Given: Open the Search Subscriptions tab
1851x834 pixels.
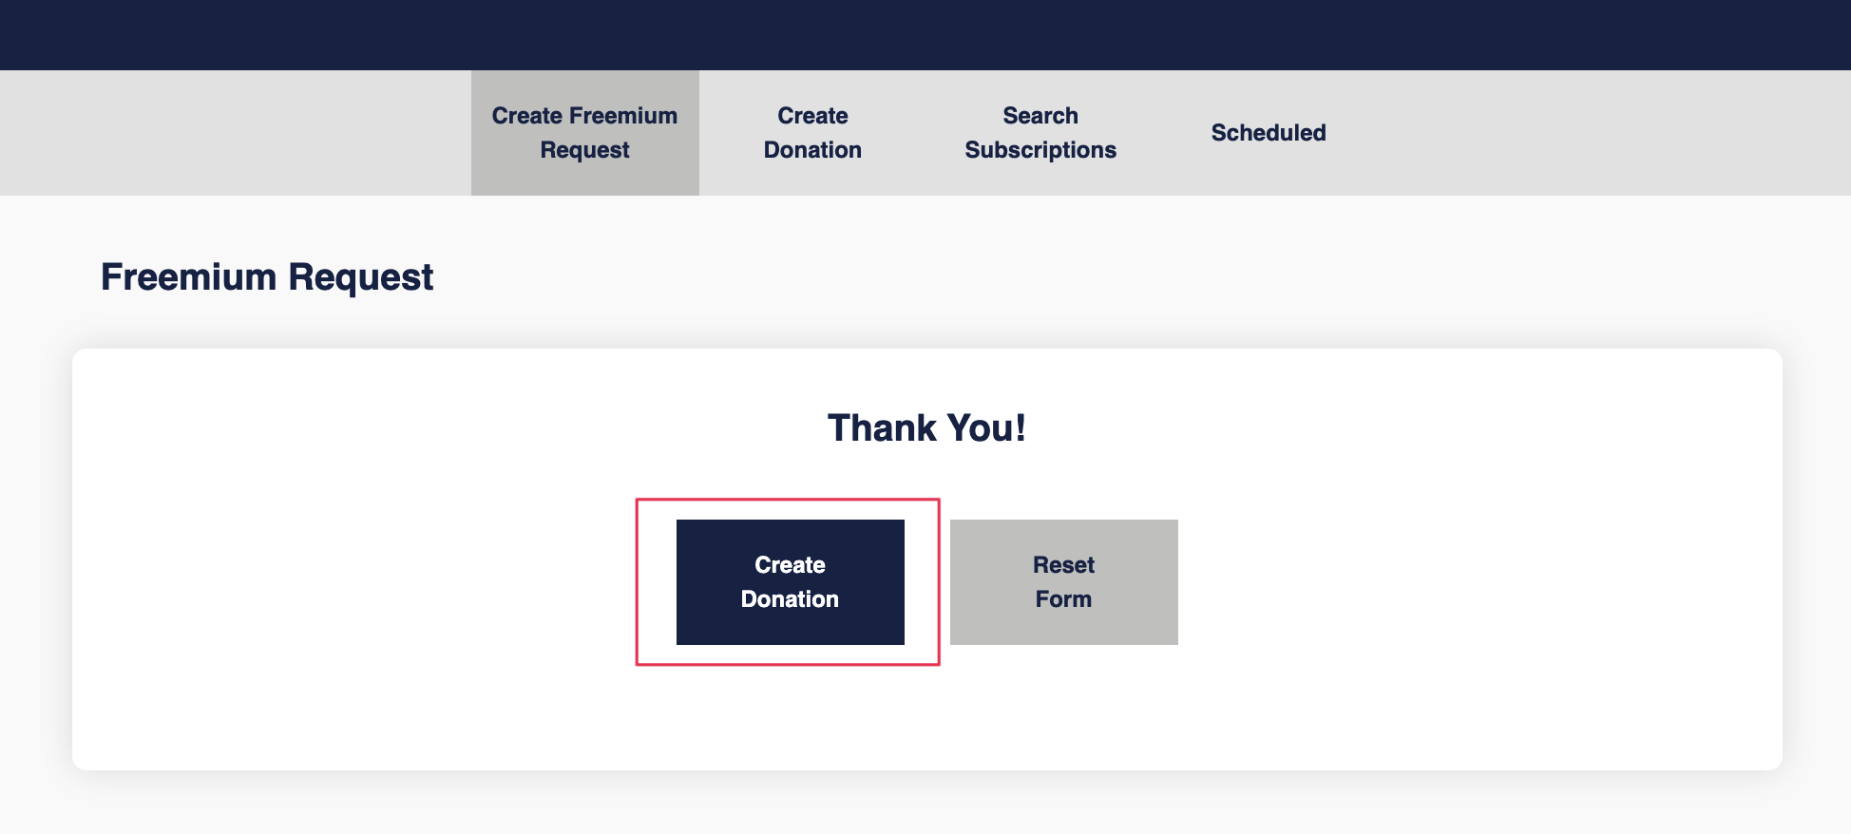Looking at the screenshot, I should (x=1040, y=133).
